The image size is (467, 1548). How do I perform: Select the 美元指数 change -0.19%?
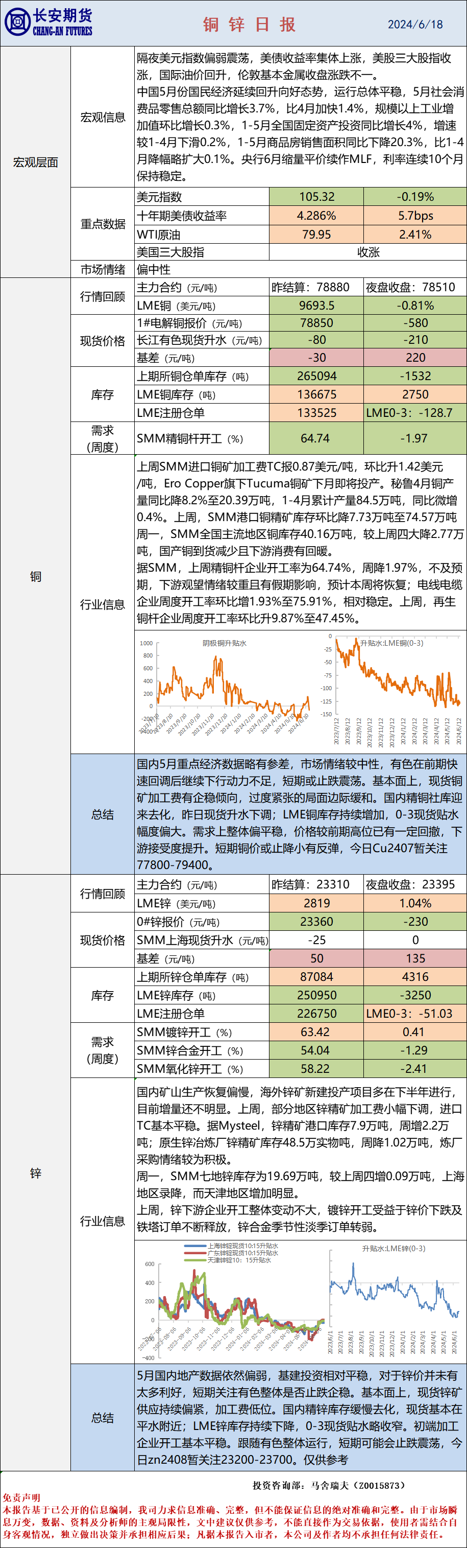click(415, 197)
